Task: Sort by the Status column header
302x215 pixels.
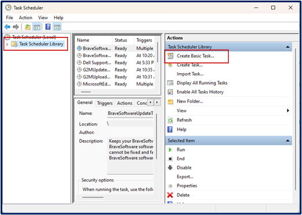Action: [123, 40]
